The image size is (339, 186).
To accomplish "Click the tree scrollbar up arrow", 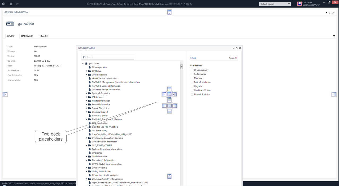I will [182, 63].
